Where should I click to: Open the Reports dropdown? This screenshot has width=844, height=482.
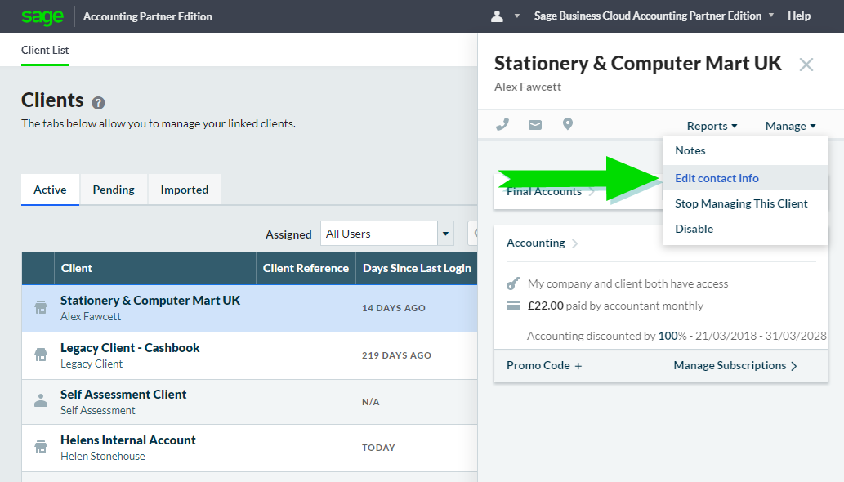(712, 126)
